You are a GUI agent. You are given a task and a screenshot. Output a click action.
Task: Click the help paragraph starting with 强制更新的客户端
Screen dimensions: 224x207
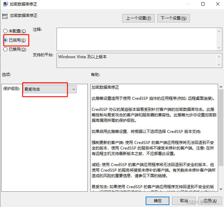tap(153, 148)
